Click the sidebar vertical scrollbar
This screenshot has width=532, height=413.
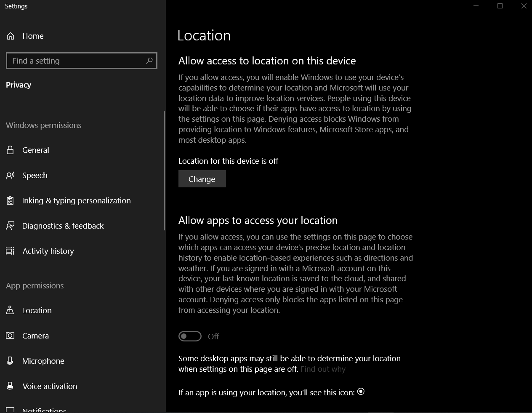click(164, 171)
